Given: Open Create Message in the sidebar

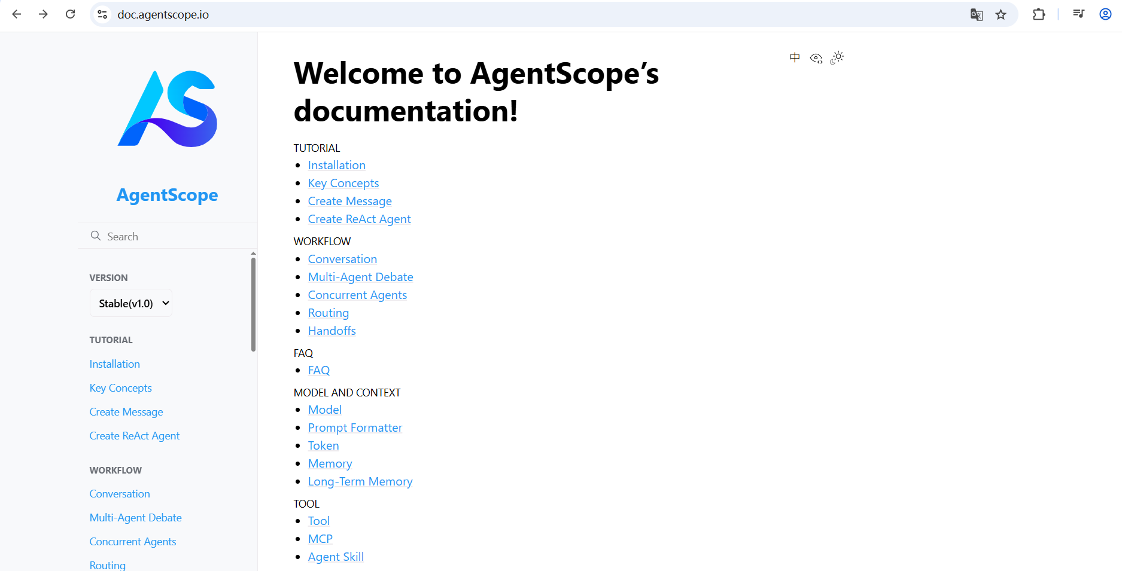Looking at the screenshot, I should (126, 412).
